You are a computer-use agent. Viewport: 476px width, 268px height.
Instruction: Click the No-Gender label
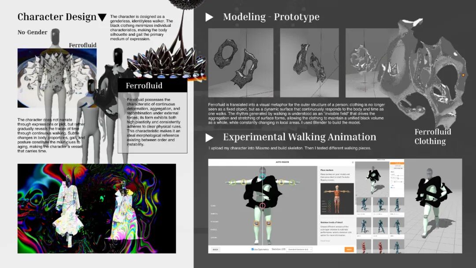[x=33, y=32]
